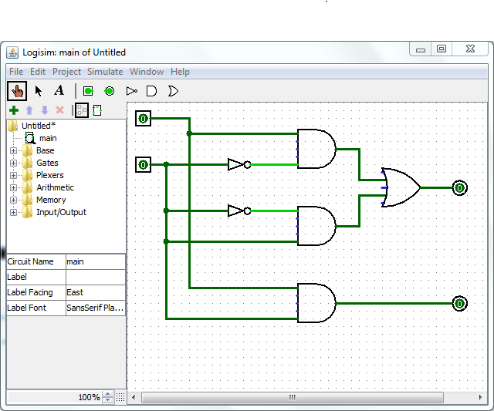Screen dimensions: 494x411
Task: Expand the Plexers library folder
Action: (13, 175)
